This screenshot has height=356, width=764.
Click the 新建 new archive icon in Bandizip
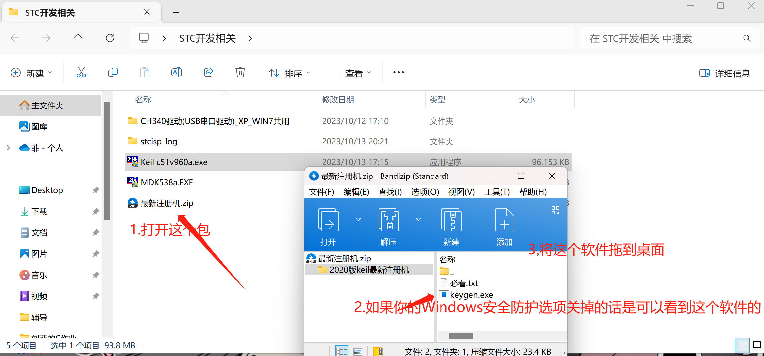(451, 221)
